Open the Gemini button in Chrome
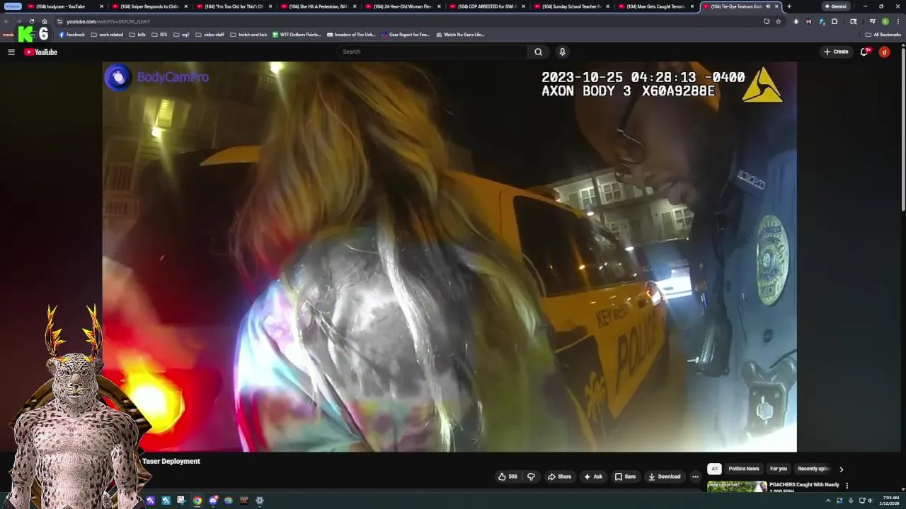The image size is (906, 509). point(836,6)
